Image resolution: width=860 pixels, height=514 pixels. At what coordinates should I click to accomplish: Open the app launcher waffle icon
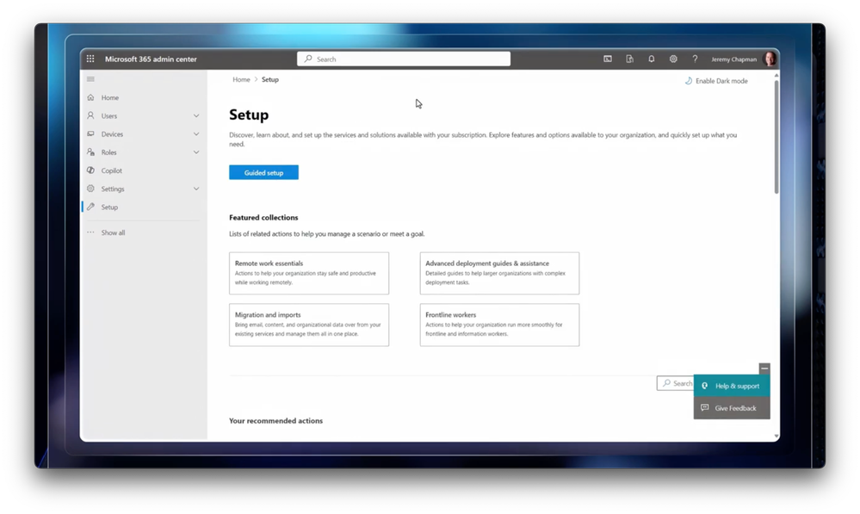pyautogui.click(x=90, y=59)
